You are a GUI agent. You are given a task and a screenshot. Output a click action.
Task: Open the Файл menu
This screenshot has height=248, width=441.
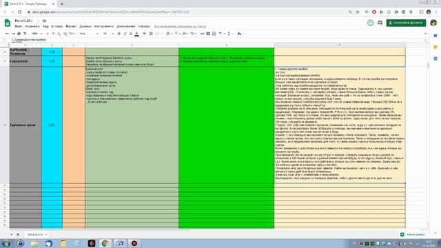click(x=19, y=26)
